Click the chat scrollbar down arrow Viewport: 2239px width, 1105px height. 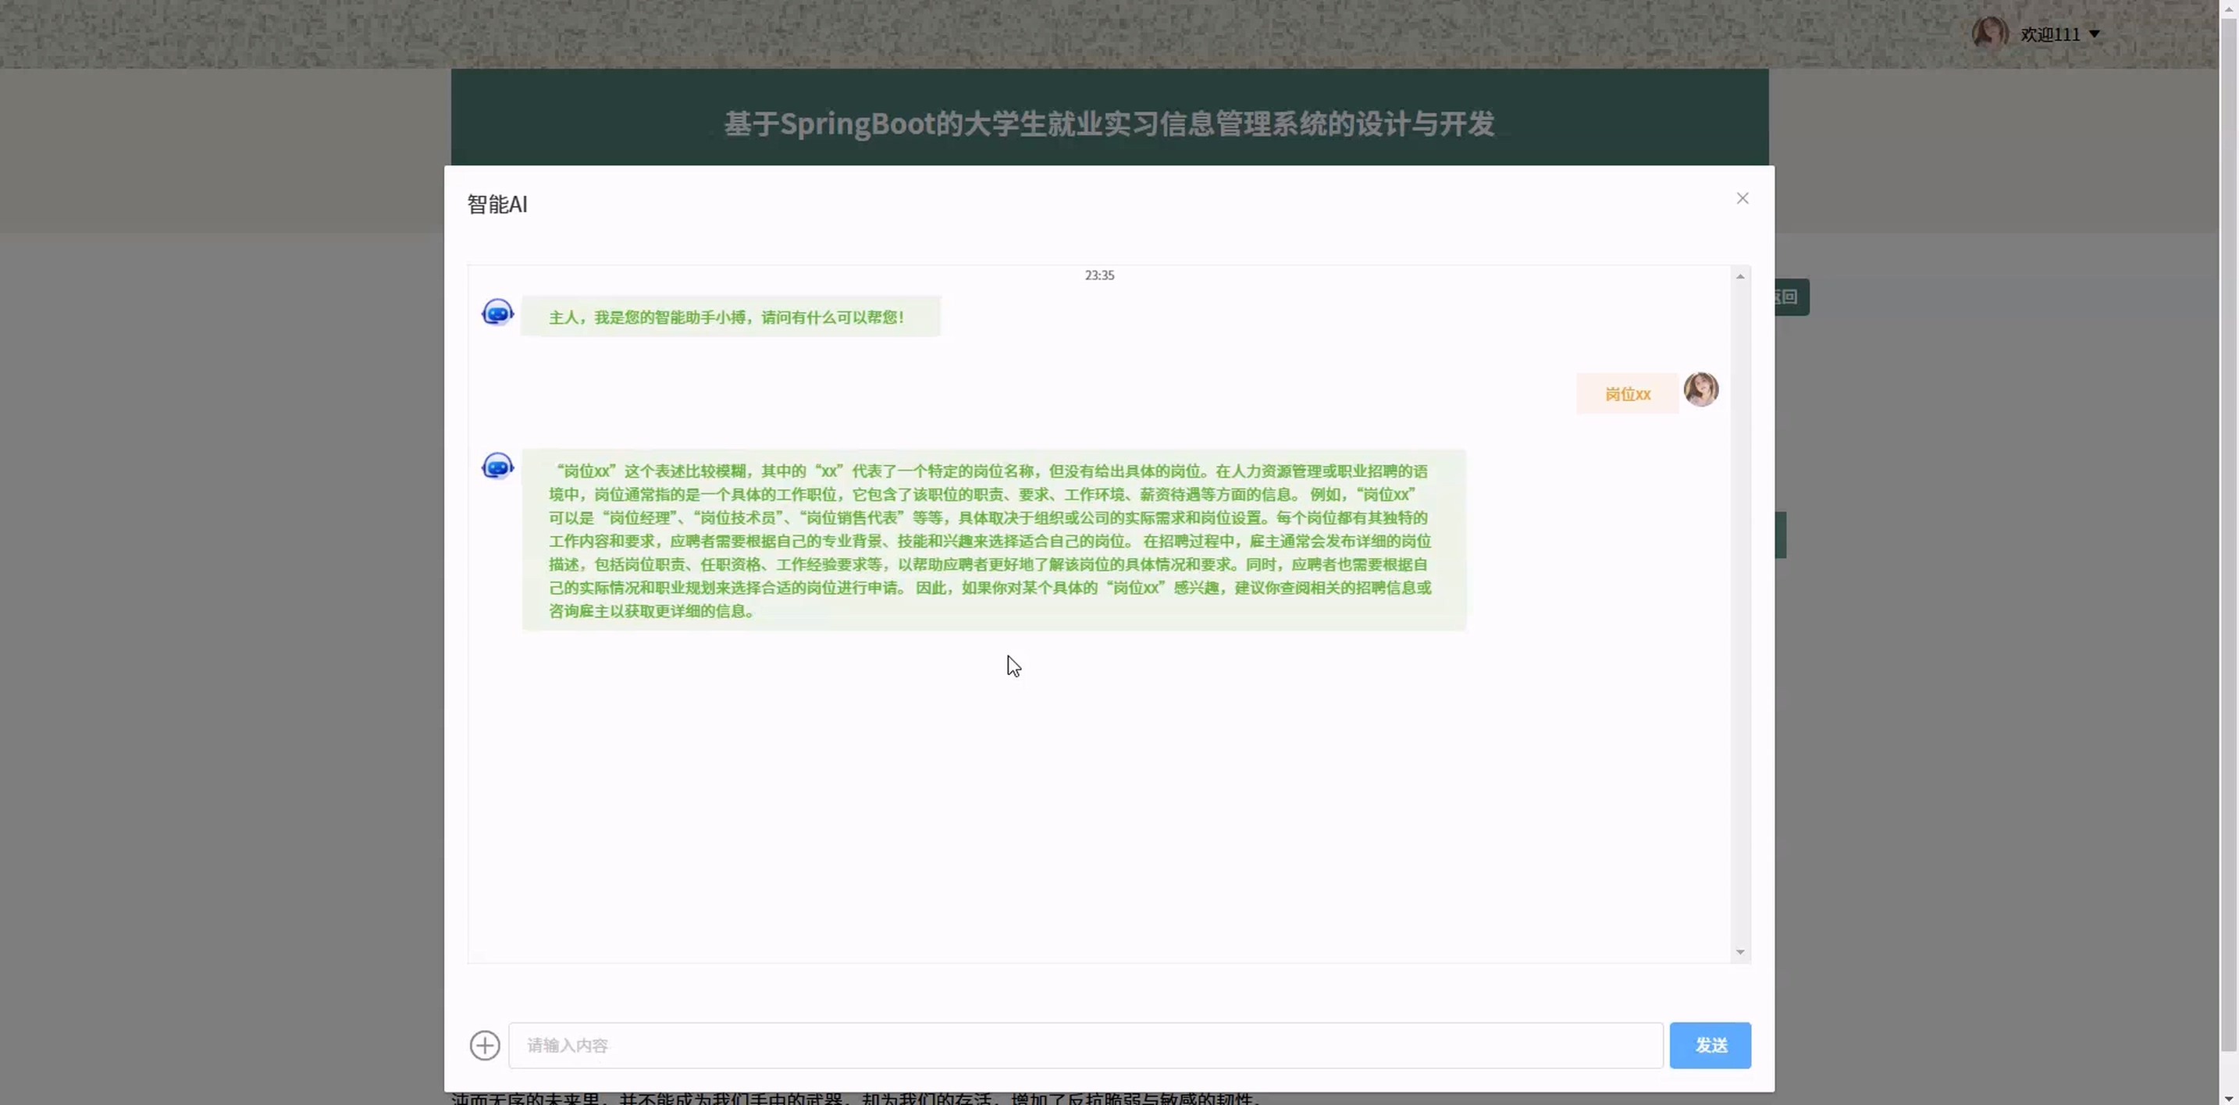1740,952
